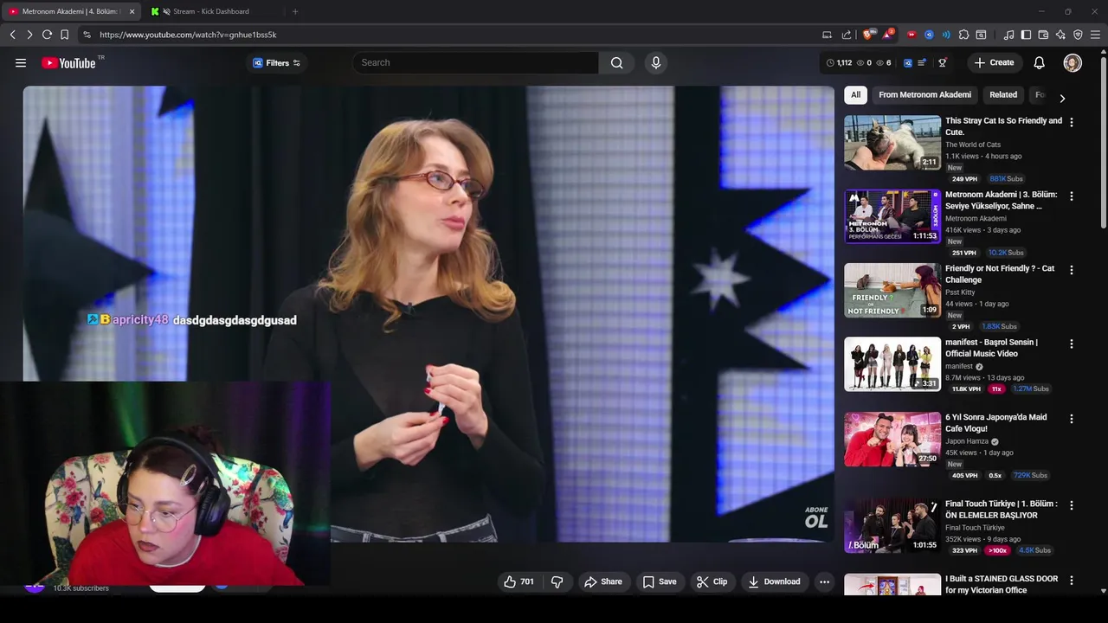Go to the YouTube home logo
The width and height of the screenshot is (1108, 623).
click(x=69, y=62)
